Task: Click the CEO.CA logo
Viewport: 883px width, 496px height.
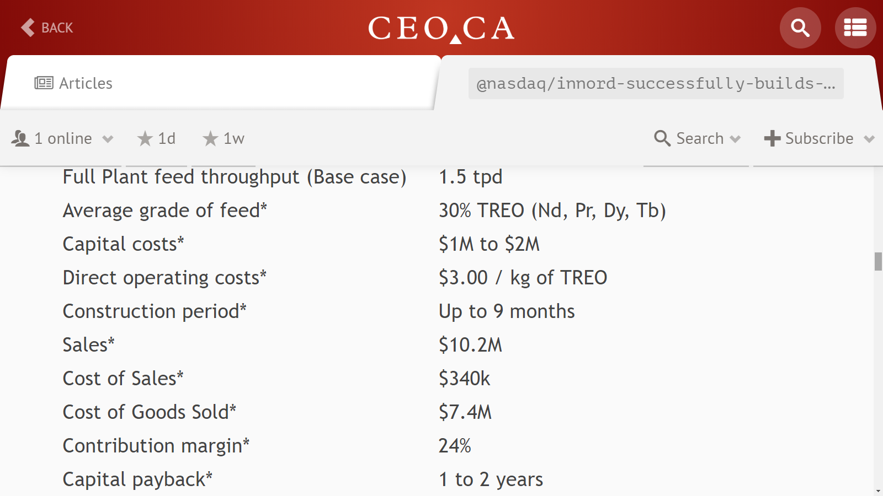Action: pyautogui.click(x=441, y=29)
